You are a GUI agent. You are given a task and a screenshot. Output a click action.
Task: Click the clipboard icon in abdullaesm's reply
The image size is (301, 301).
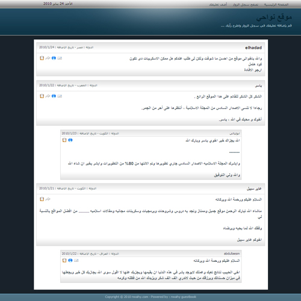pyautogui.click(x=64, y=260)
